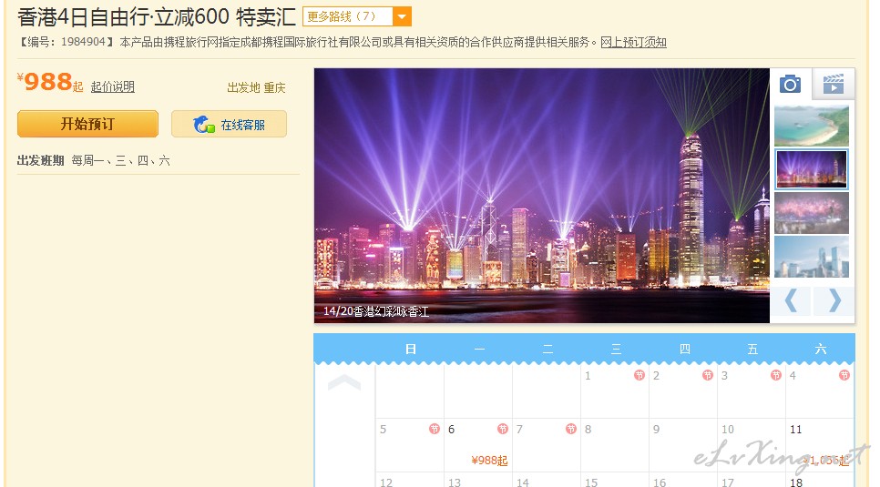Click the calendar's previous-month up chevron
This screenshot has width=880, height=487.
[344, 382]
